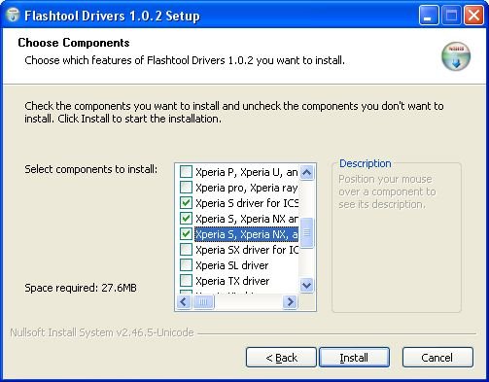
Task: Select the Xperia SX driver row text
Action: [x=247, y=250]
